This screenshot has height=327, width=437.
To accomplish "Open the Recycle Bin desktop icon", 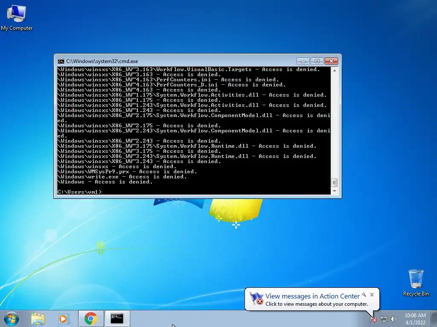I will coord(416,283).
